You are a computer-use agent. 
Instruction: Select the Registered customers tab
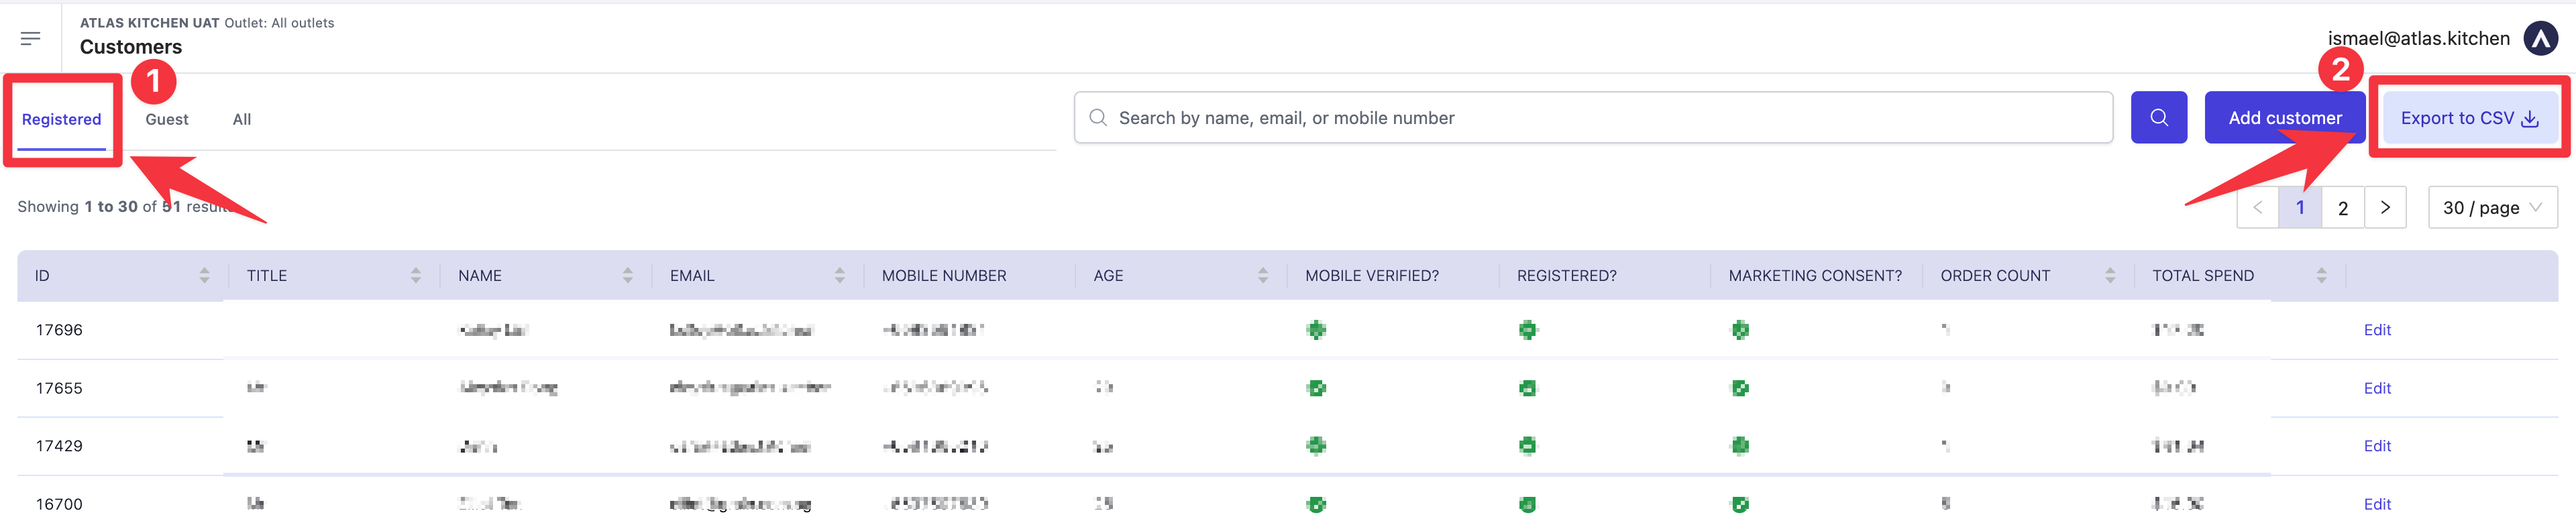point(61,120)
